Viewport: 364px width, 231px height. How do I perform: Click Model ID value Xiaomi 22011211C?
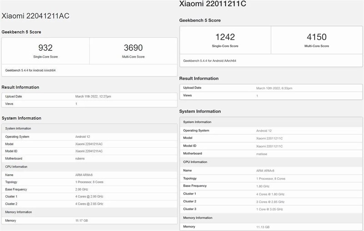pyautogui.click(x=269, y=146)
